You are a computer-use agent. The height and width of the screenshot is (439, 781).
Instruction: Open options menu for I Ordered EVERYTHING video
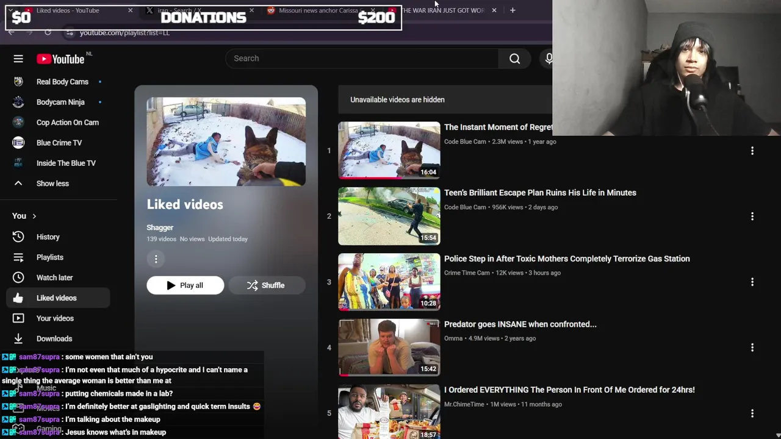[752, 413]
